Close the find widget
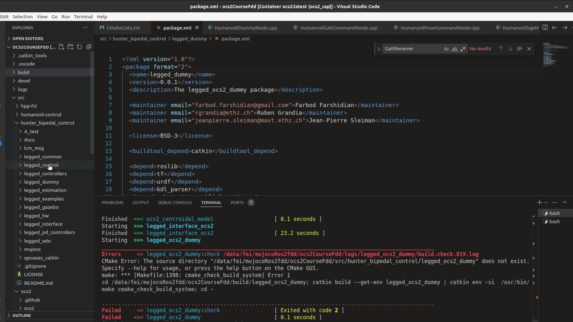 pyautogui.click(x=529, y=49)
